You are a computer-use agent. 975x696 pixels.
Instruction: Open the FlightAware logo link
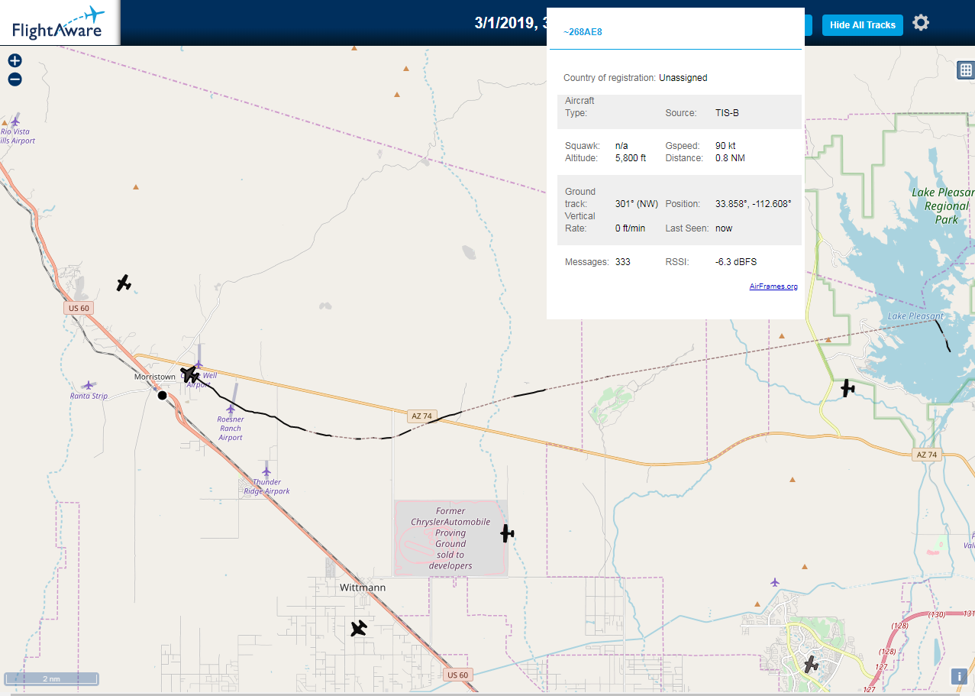click(59, 23)
